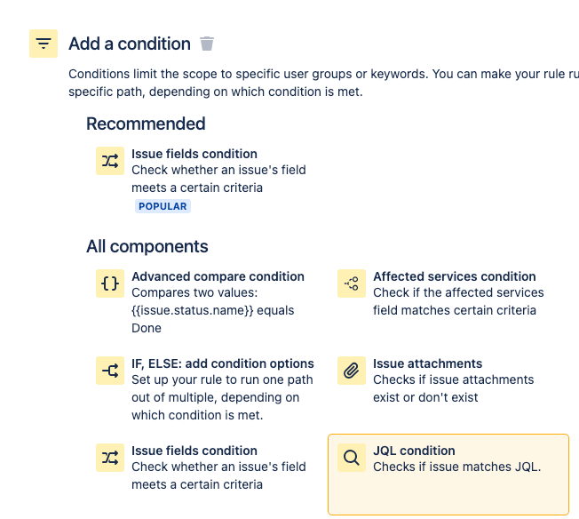
Task: Choose Issue fields condition title in All components
Action: pyautogui.click(x=194, y=451)
